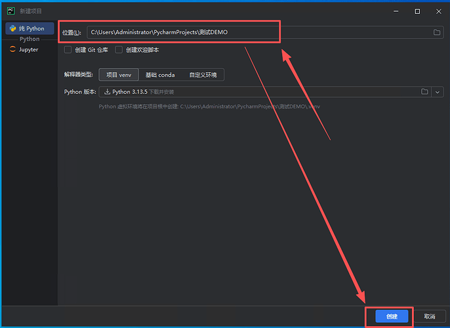The width and height of the screenshot is (450, 328).
Task: Switch to the 基础 conda interpreter tab
Action: 160,75
